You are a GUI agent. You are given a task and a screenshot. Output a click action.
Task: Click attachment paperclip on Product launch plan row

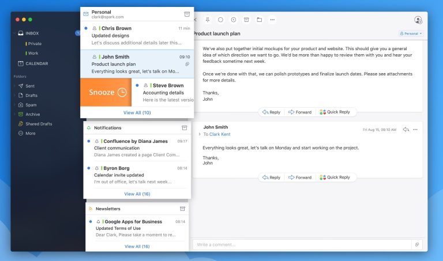(187, 65)
